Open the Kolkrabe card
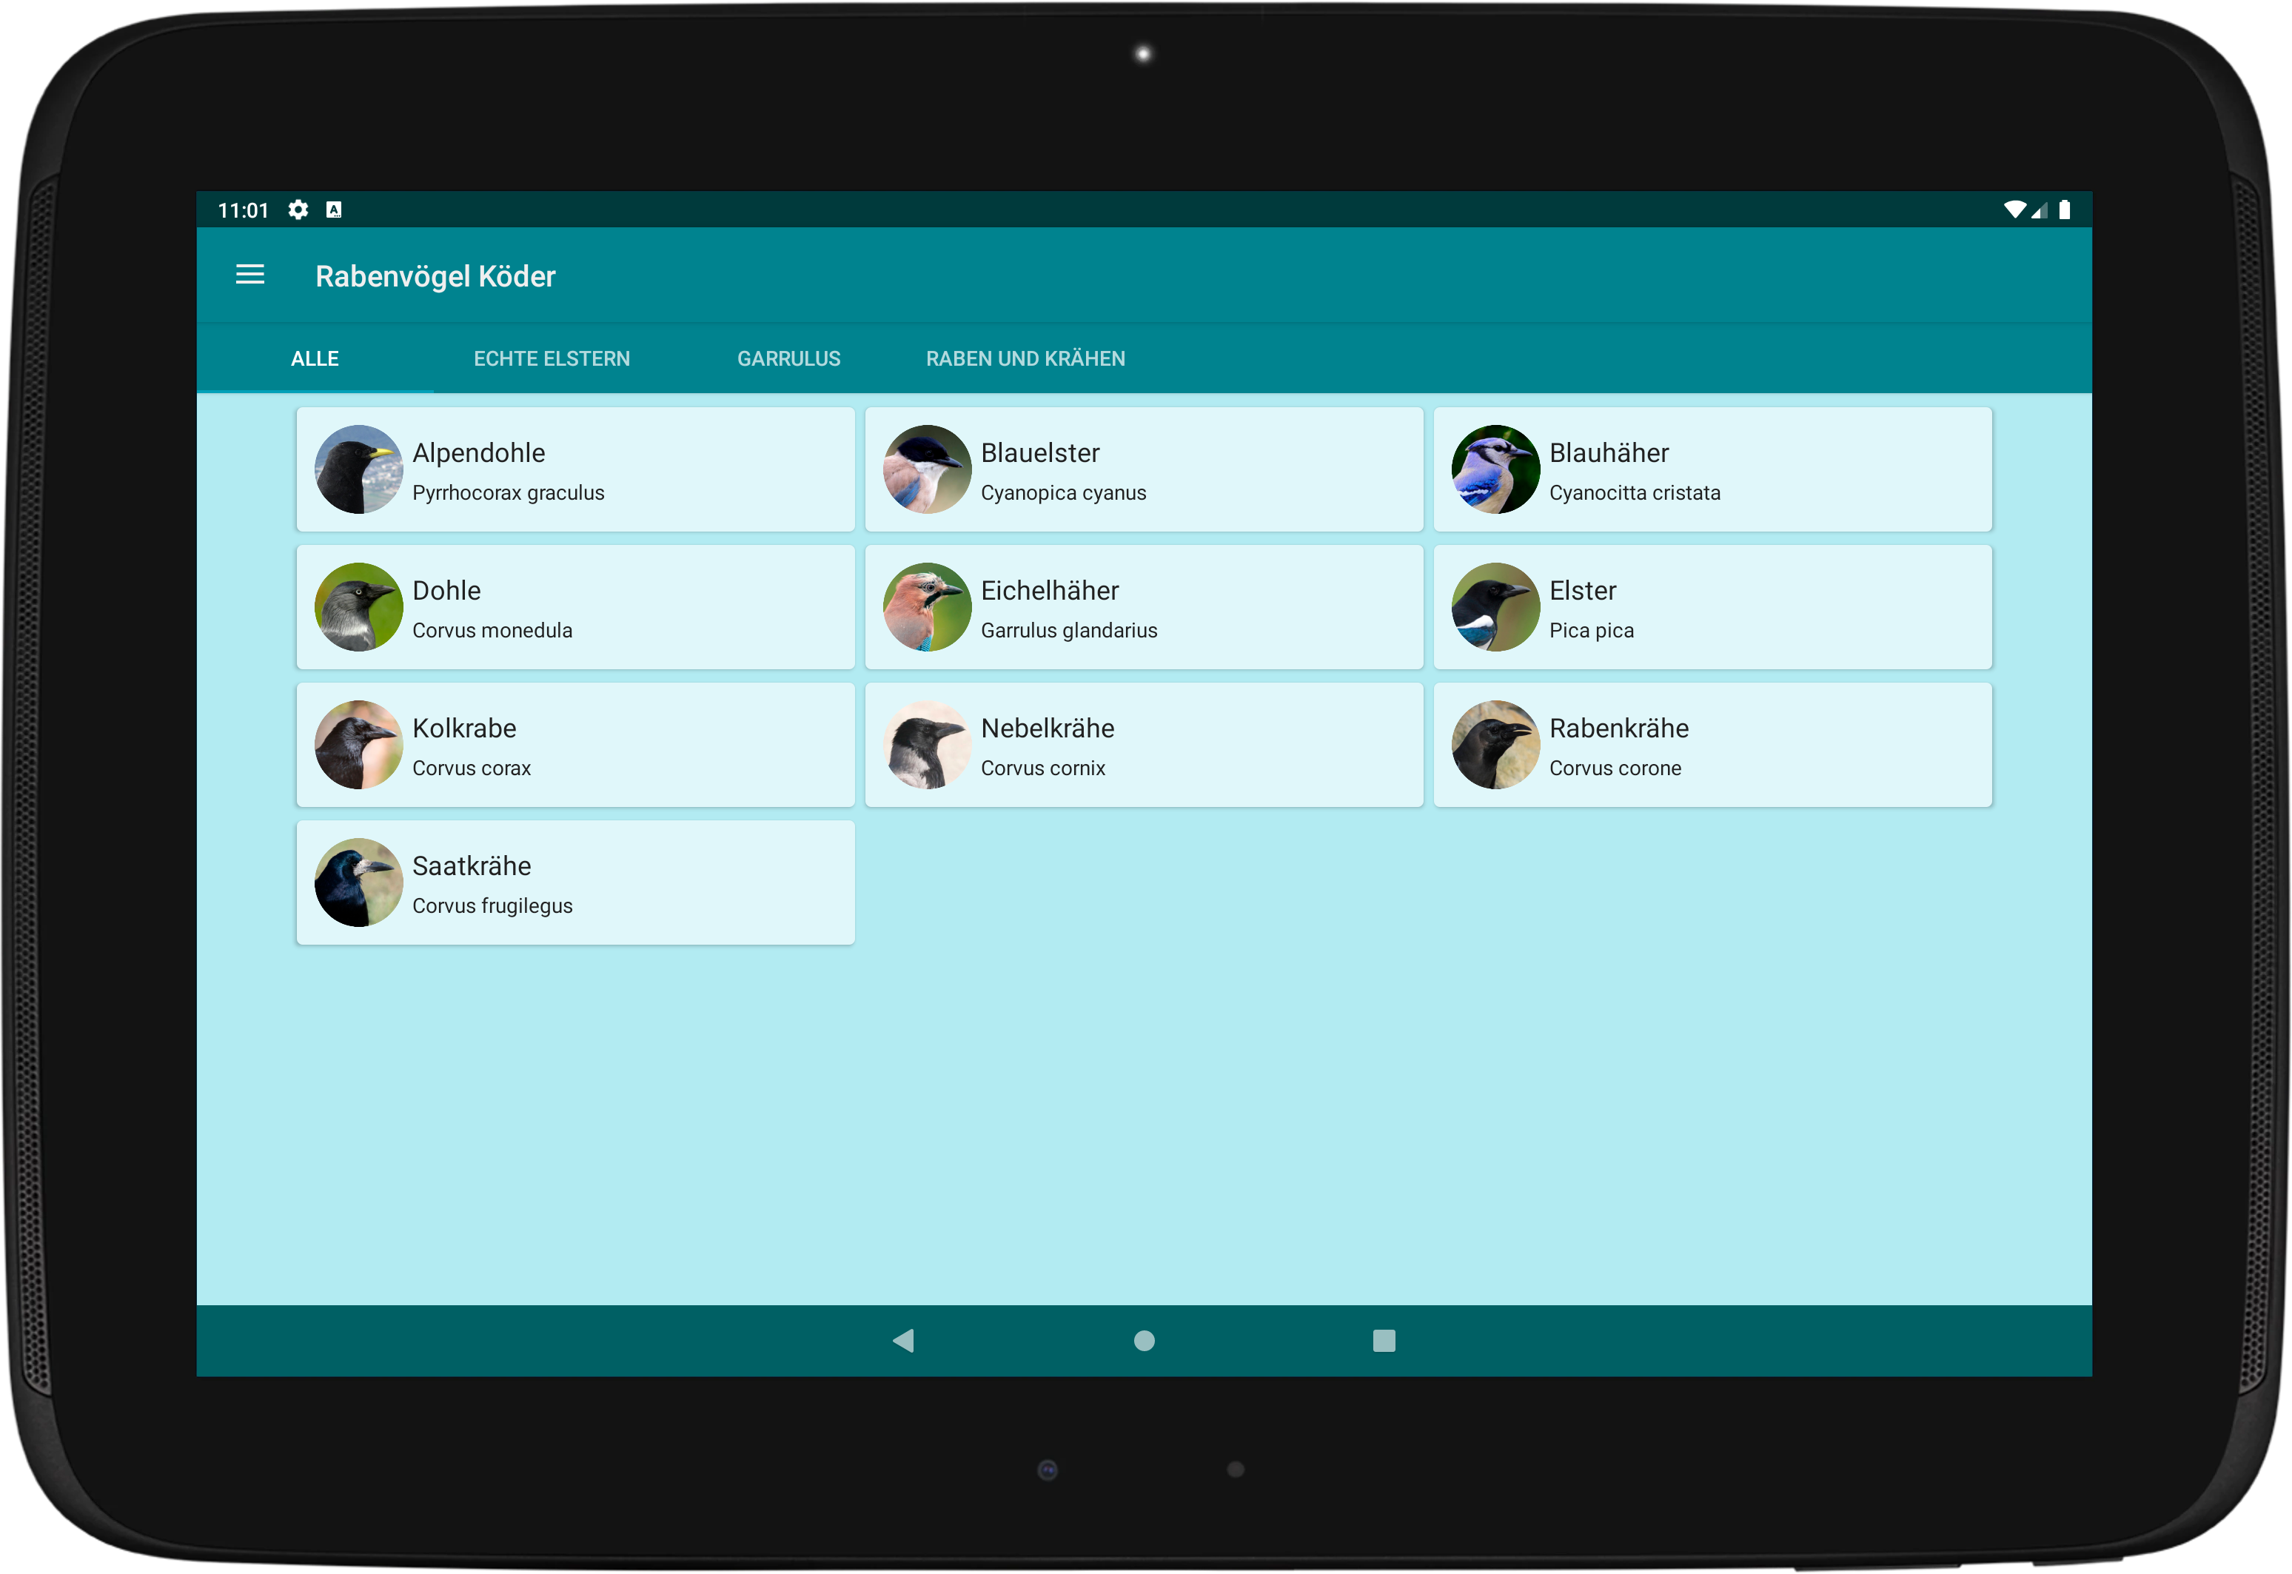 pos(575,746)
